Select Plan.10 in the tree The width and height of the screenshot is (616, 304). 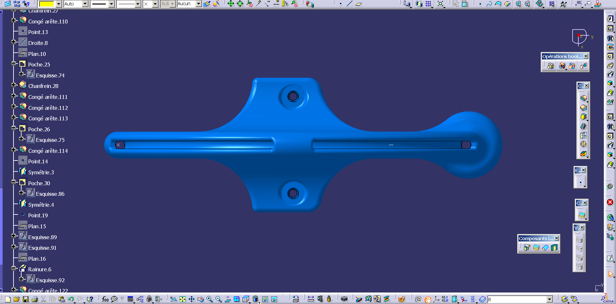(x=37, y=54)
